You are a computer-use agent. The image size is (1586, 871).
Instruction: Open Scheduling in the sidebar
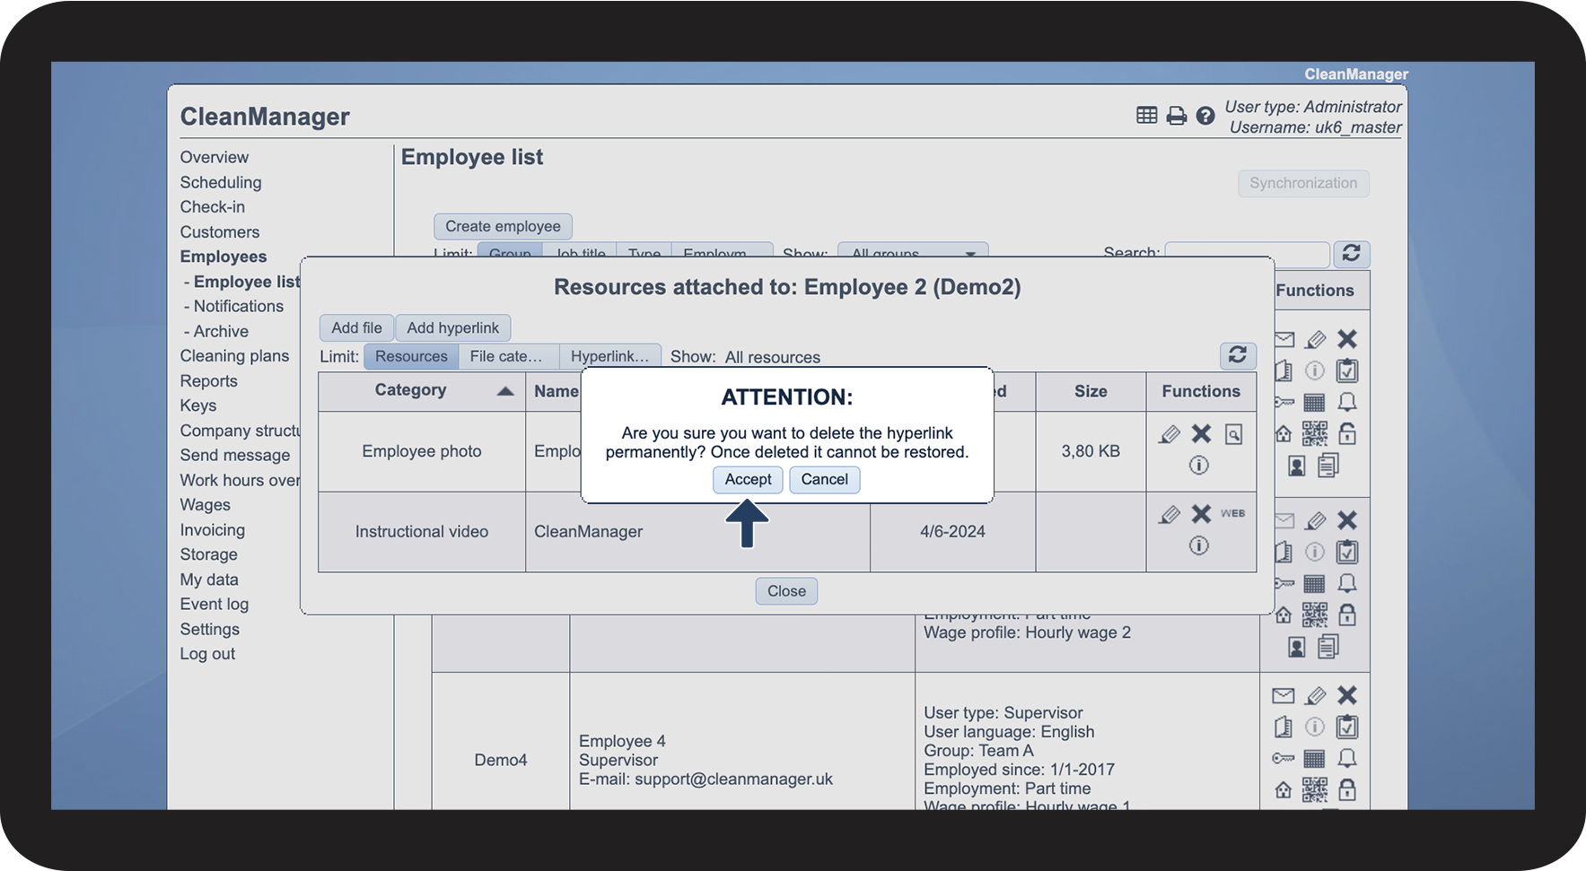click(x=221, y=182)
